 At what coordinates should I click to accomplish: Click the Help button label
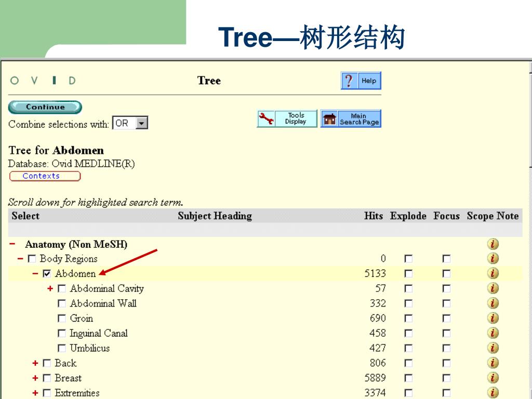coord(369,81)
